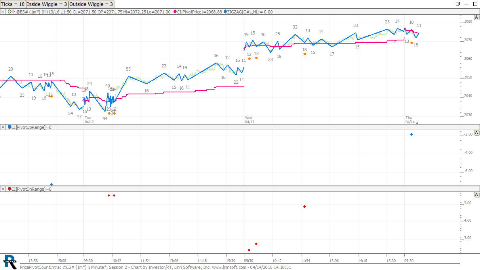Screen dimensions: 480x270
Task: Click the A scale button of PivotUpRange pane
Action: pyautogui.click(x=477, y=133)
